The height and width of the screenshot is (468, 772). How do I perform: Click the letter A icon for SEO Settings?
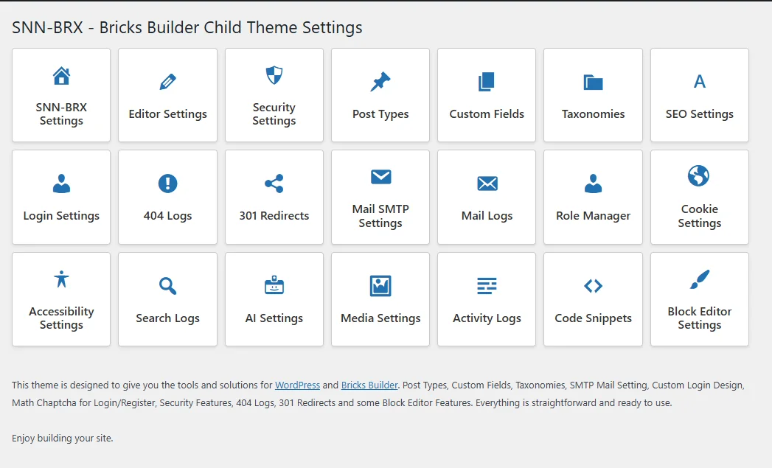(699, 82)
